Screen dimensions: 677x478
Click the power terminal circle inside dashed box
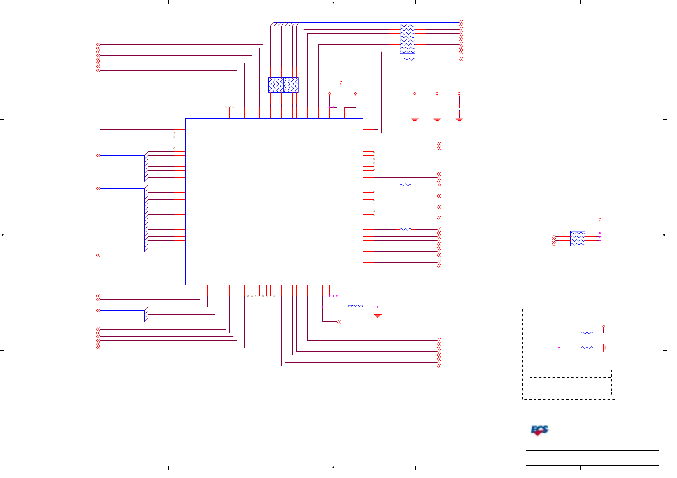click(x=603, y=327)
